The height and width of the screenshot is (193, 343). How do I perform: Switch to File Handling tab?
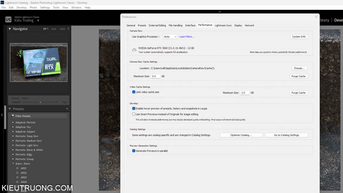point(175,25)
